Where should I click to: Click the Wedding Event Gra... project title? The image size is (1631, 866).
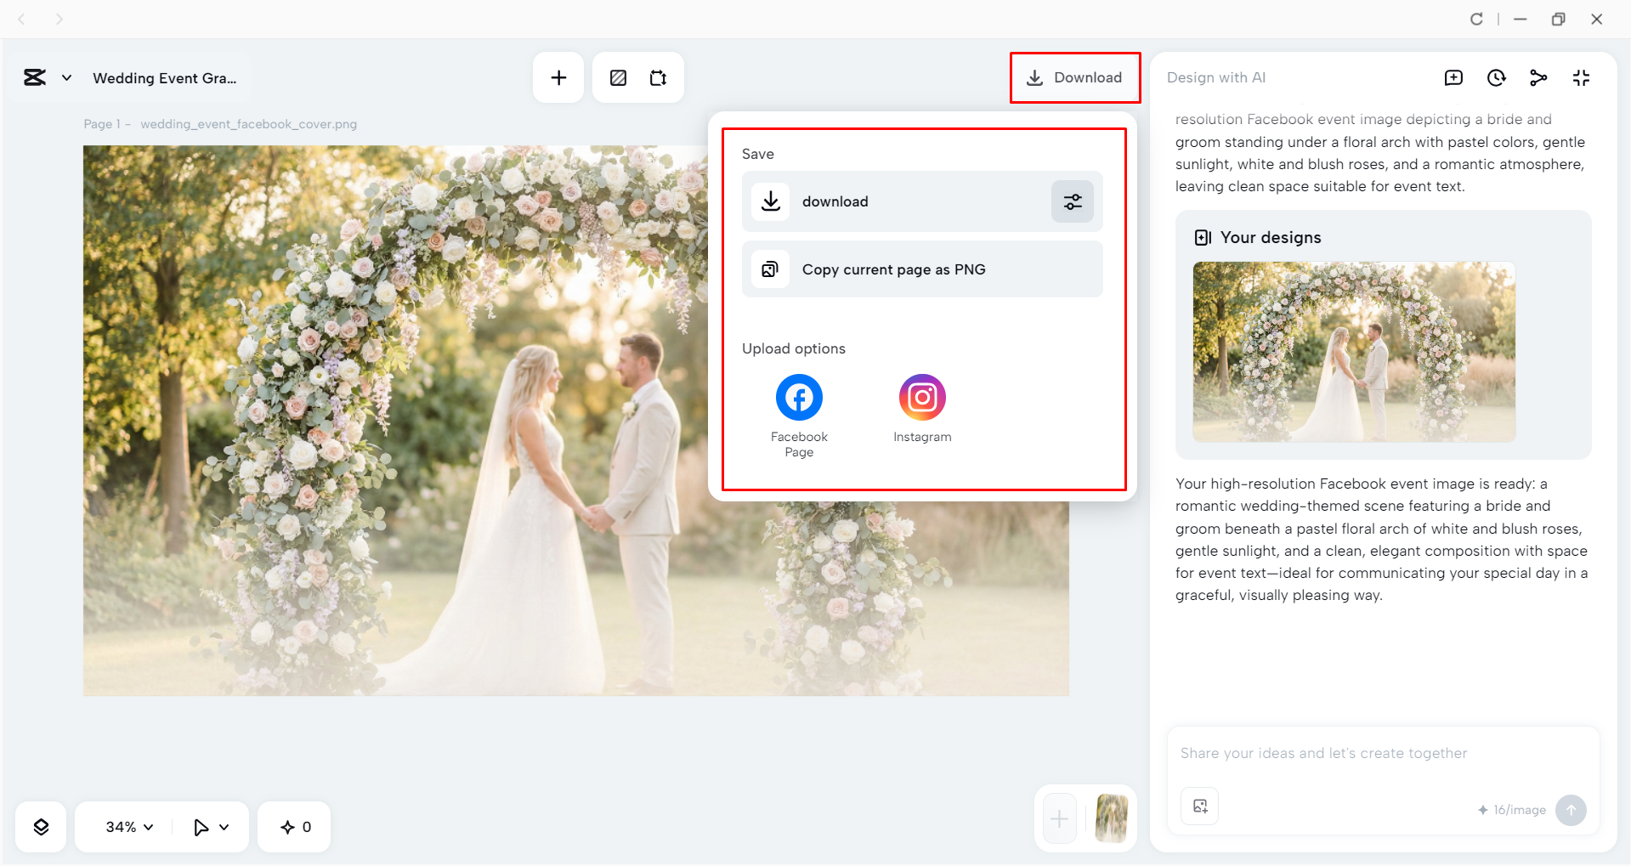click(165, 78)
